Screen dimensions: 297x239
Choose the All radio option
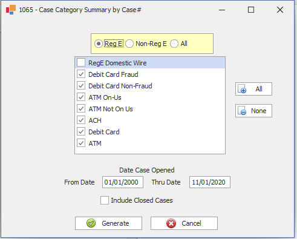tap(174, 44)
